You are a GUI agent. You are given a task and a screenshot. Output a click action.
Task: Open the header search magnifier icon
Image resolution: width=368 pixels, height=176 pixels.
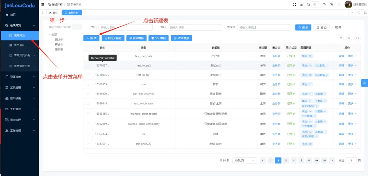click(x=308, y=4)
